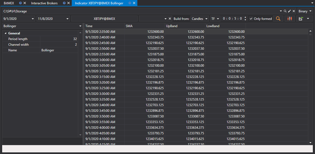Decrease the time frame with down spinner
Screen dimensions: 315x154
(x=245, y=20)
